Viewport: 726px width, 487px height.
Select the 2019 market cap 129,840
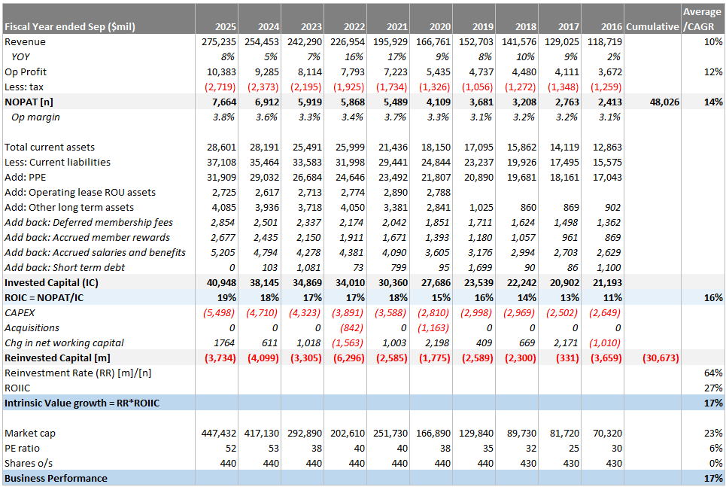[476, 434]
